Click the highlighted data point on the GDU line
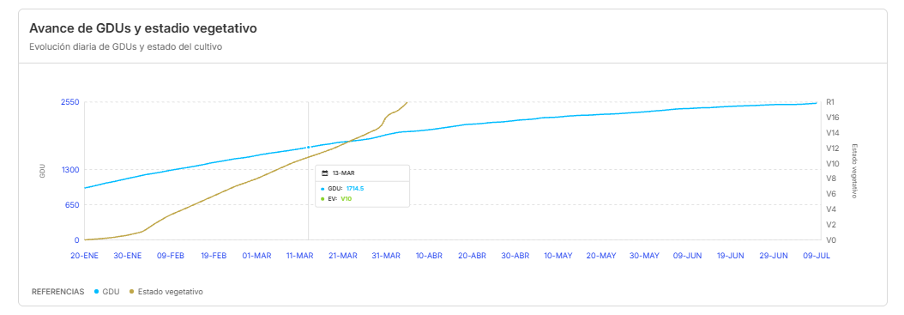 pyautogui.click(x=309, y=148)
